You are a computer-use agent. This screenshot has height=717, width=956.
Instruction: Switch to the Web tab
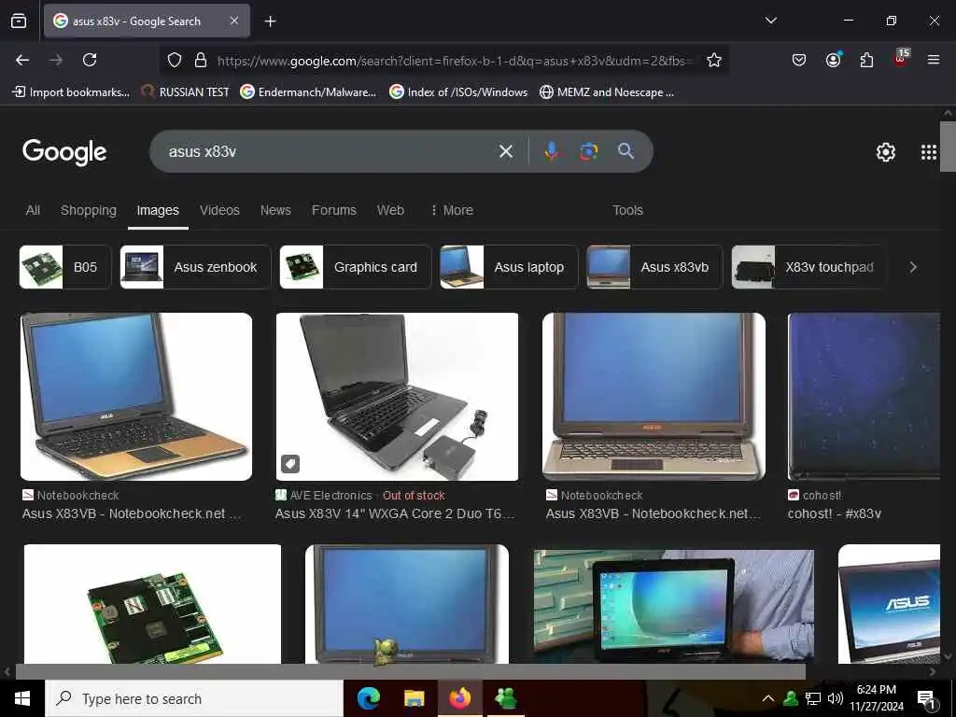[390, 210]
